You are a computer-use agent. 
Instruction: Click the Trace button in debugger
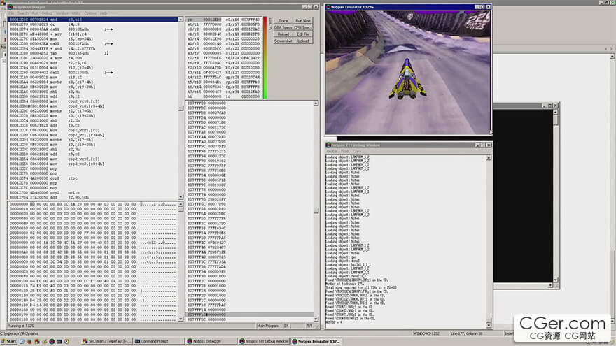coord(283,21)
